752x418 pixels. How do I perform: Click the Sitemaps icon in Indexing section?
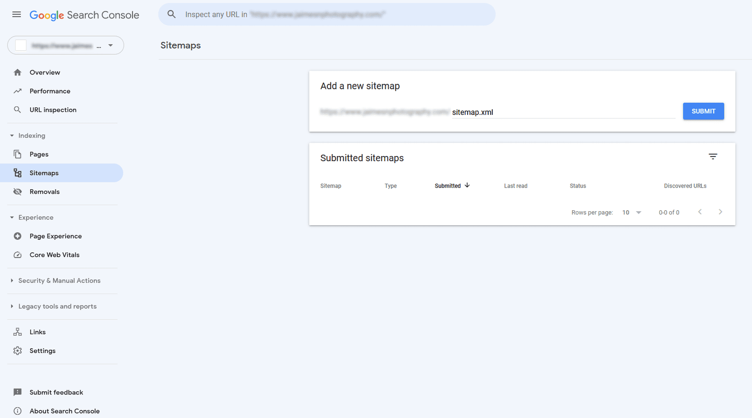(18, 173)
